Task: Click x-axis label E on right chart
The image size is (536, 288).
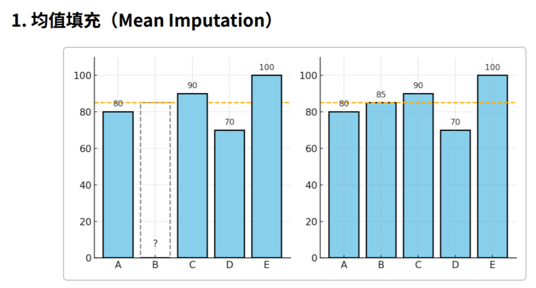Action: 493,265
